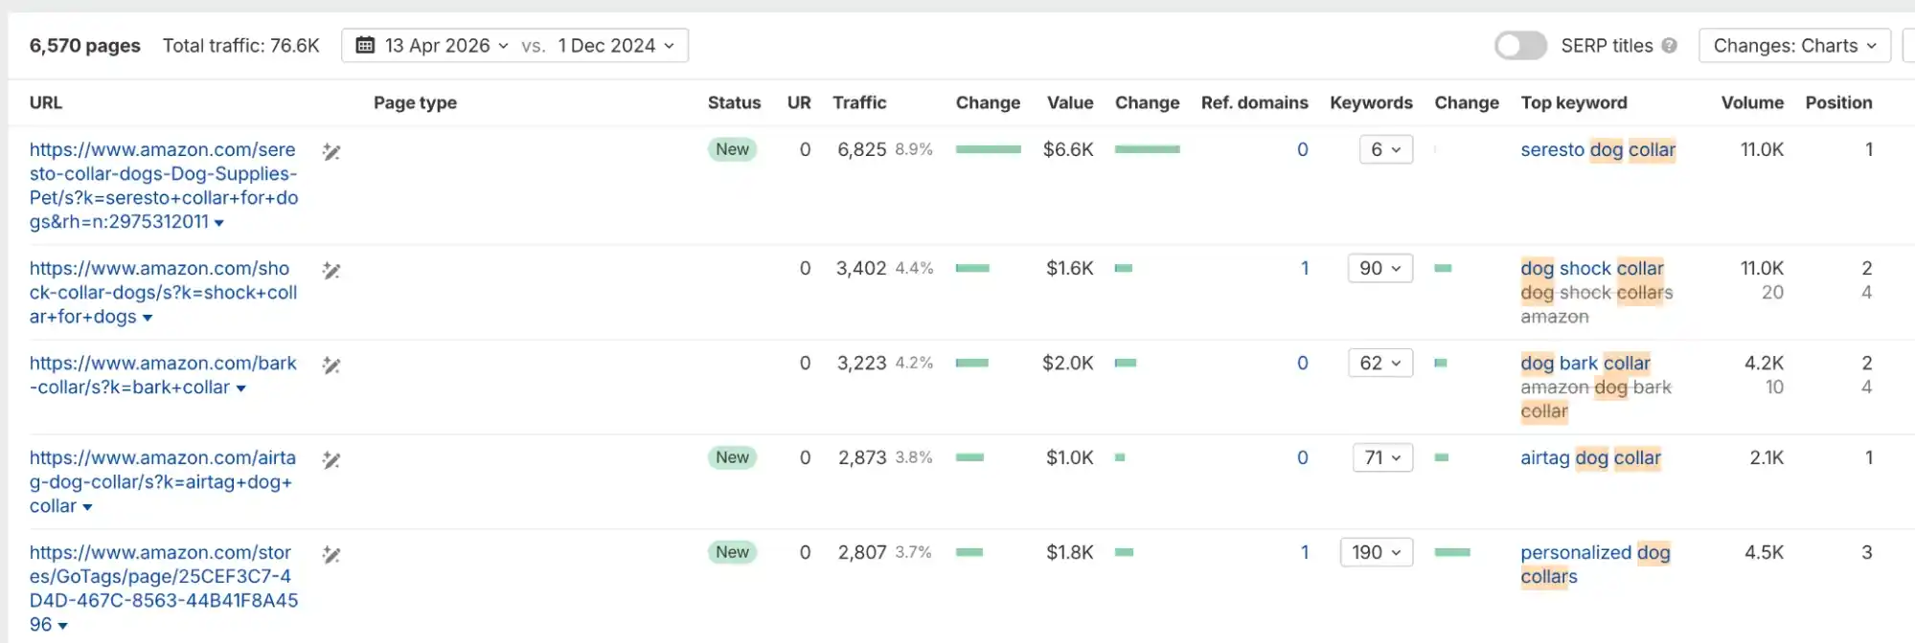Open the caret menu after GoTags store URL
1915x643 pixels.
pos(63,626)
